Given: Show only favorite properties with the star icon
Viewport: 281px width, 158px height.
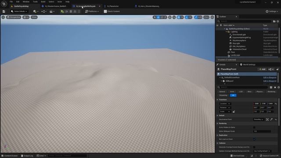Looking at the screenshot, I should tap(275, 87).
